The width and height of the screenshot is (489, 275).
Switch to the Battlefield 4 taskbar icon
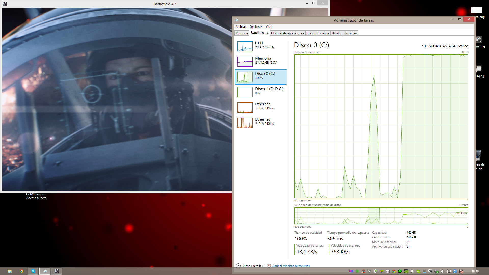click(x=57, y=271)
